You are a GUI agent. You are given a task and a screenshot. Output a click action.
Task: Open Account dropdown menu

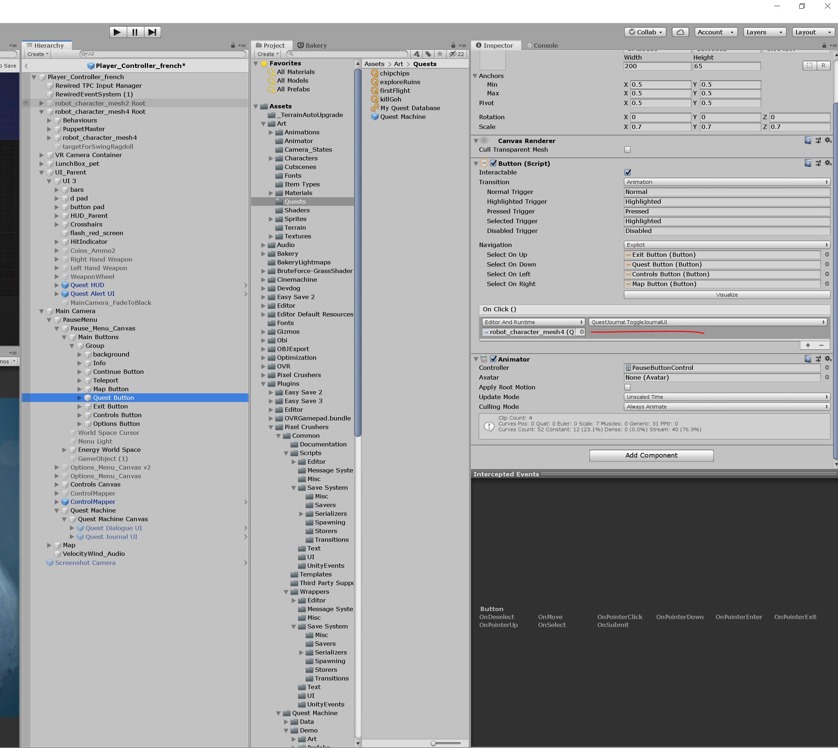716,32
